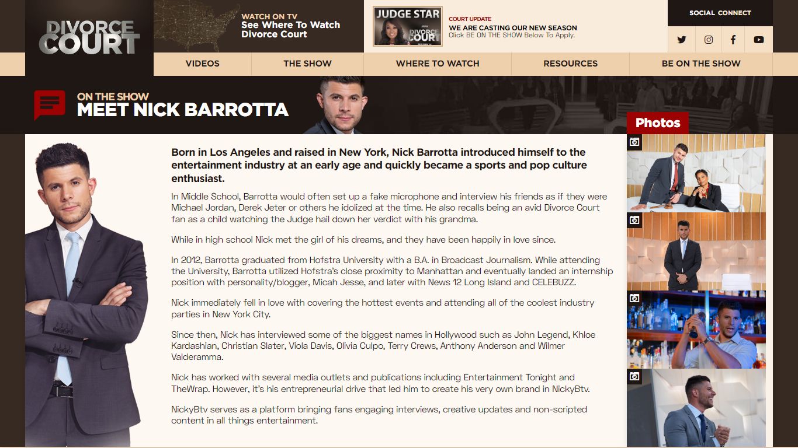The height and width of the screenshot is (448, 798).
Task: Open photo of Nick at the bar
Action: coord(696,330)
